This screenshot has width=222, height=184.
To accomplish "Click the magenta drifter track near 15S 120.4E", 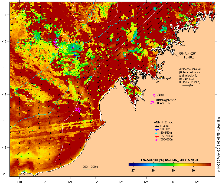I will point(56,44).
